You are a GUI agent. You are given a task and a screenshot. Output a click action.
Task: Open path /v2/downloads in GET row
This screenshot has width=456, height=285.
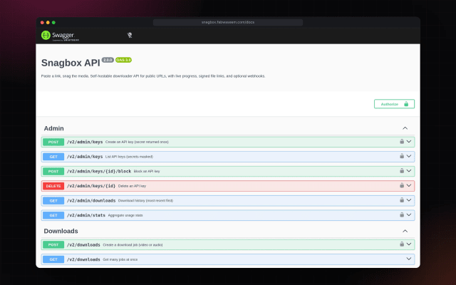(83, 259)
